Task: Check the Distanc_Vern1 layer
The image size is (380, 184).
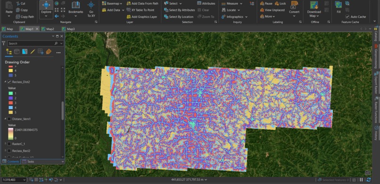Action: (x=9, y=119)
